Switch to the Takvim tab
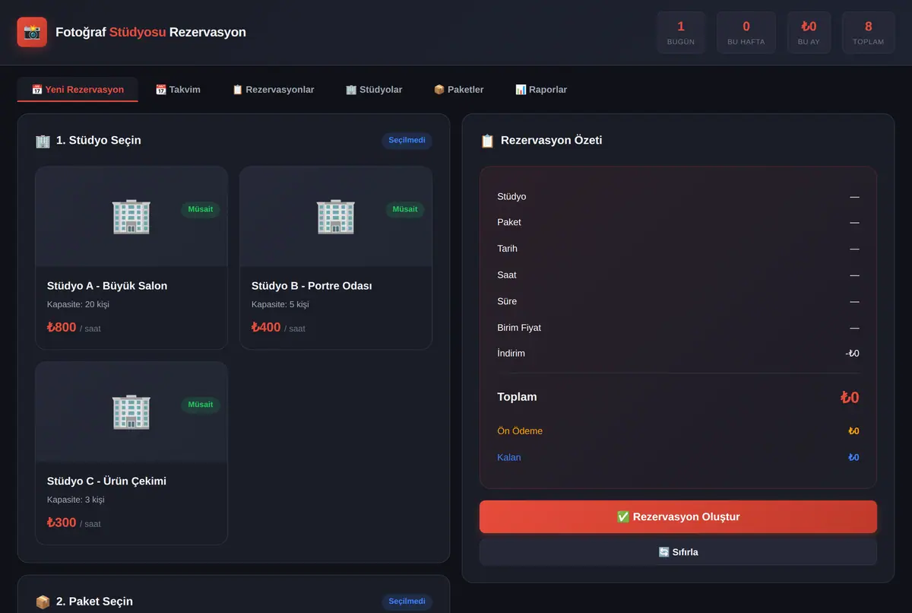 (x=178, y=90)
